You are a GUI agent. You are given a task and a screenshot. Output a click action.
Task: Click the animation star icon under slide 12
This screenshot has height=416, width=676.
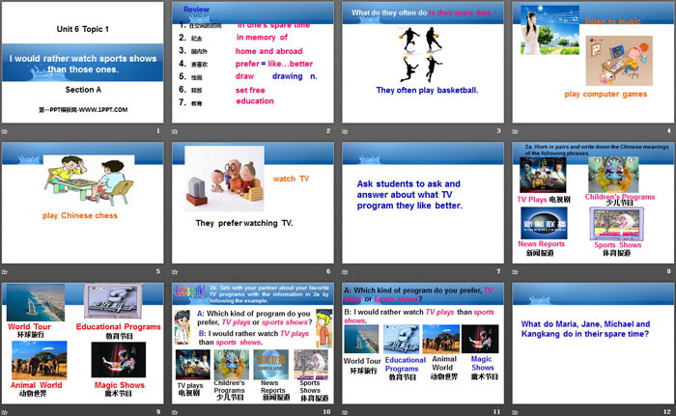tap(515, 412)
